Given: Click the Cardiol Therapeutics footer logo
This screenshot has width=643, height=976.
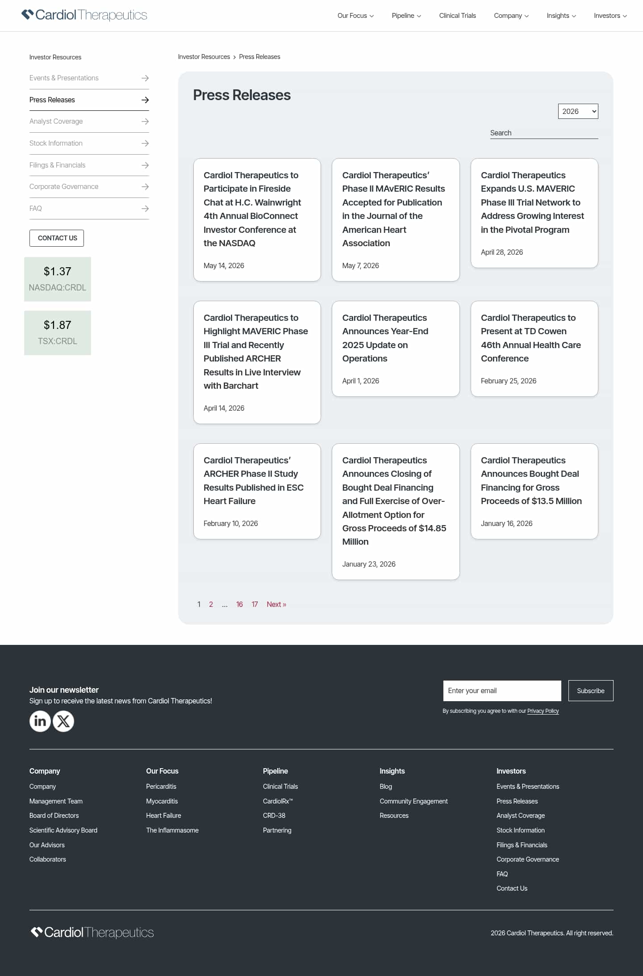Looking at the screenshot, I should (92, 932).
